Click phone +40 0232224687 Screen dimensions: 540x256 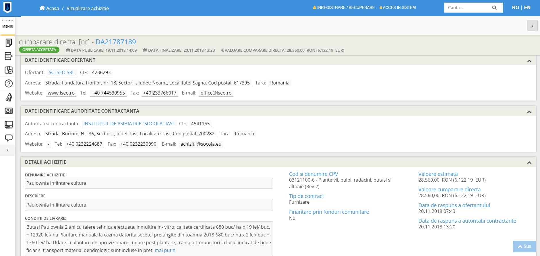point(84,144)
